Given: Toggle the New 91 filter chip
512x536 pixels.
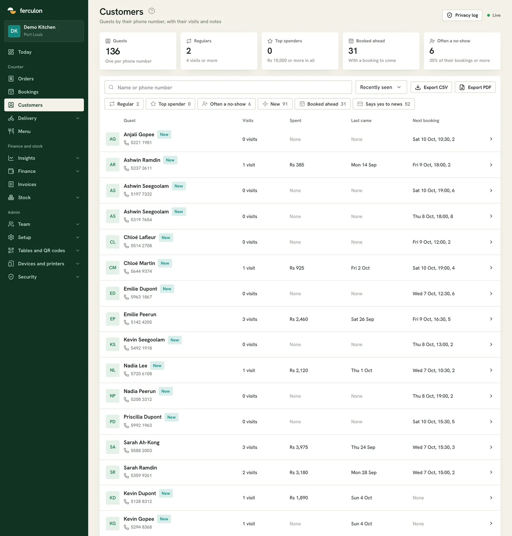Looking at the screenshot, I should click(275, 104).
